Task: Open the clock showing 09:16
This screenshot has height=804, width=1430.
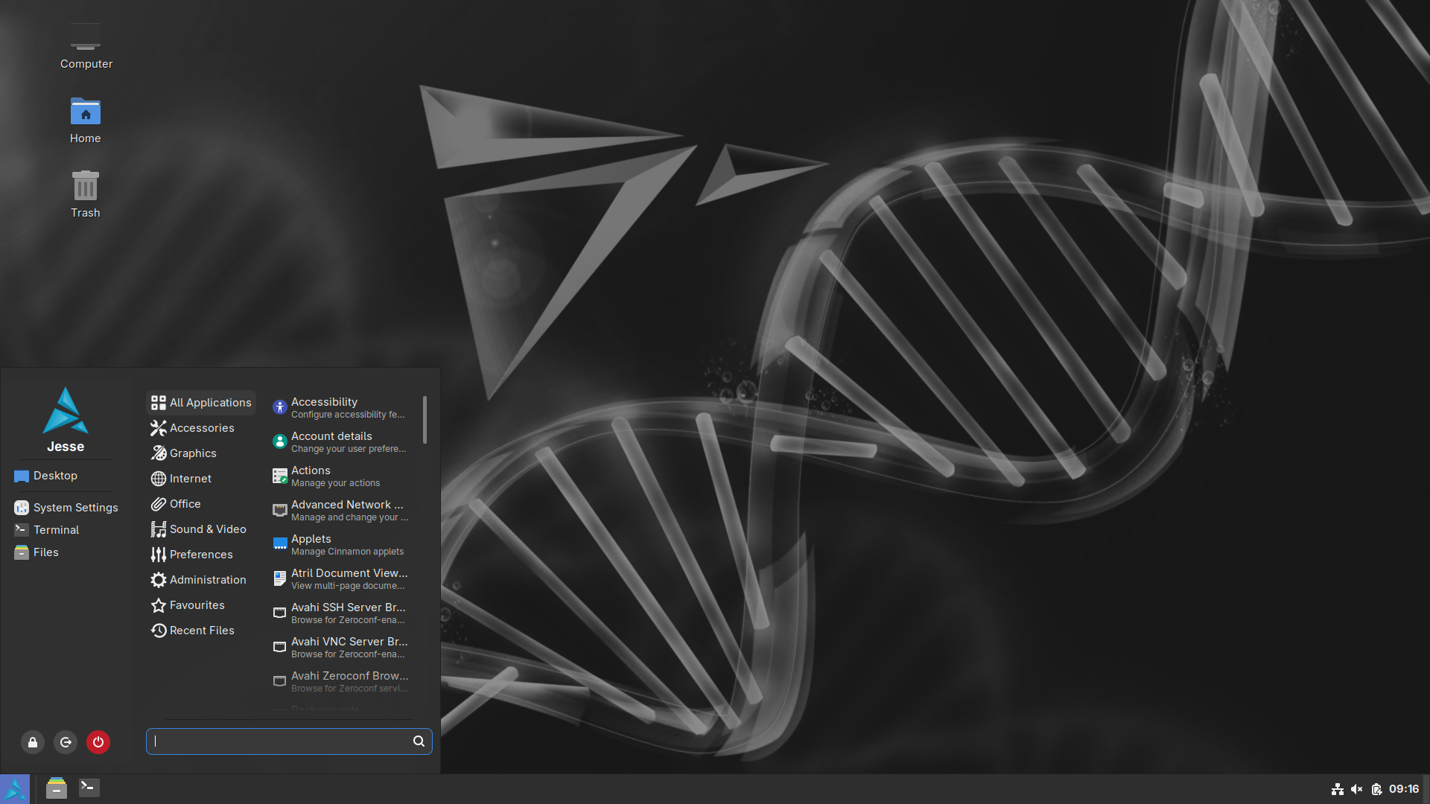Action: (x=1404, y=789)
